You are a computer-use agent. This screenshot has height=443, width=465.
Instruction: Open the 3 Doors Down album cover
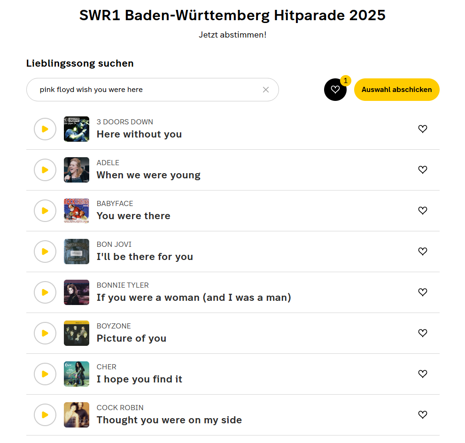[77, 129]
